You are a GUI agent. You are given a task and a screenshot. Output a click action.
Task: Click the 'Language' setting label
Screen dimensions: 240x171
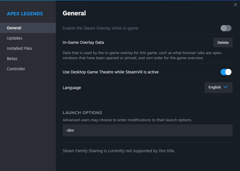(x=72, y=88)
